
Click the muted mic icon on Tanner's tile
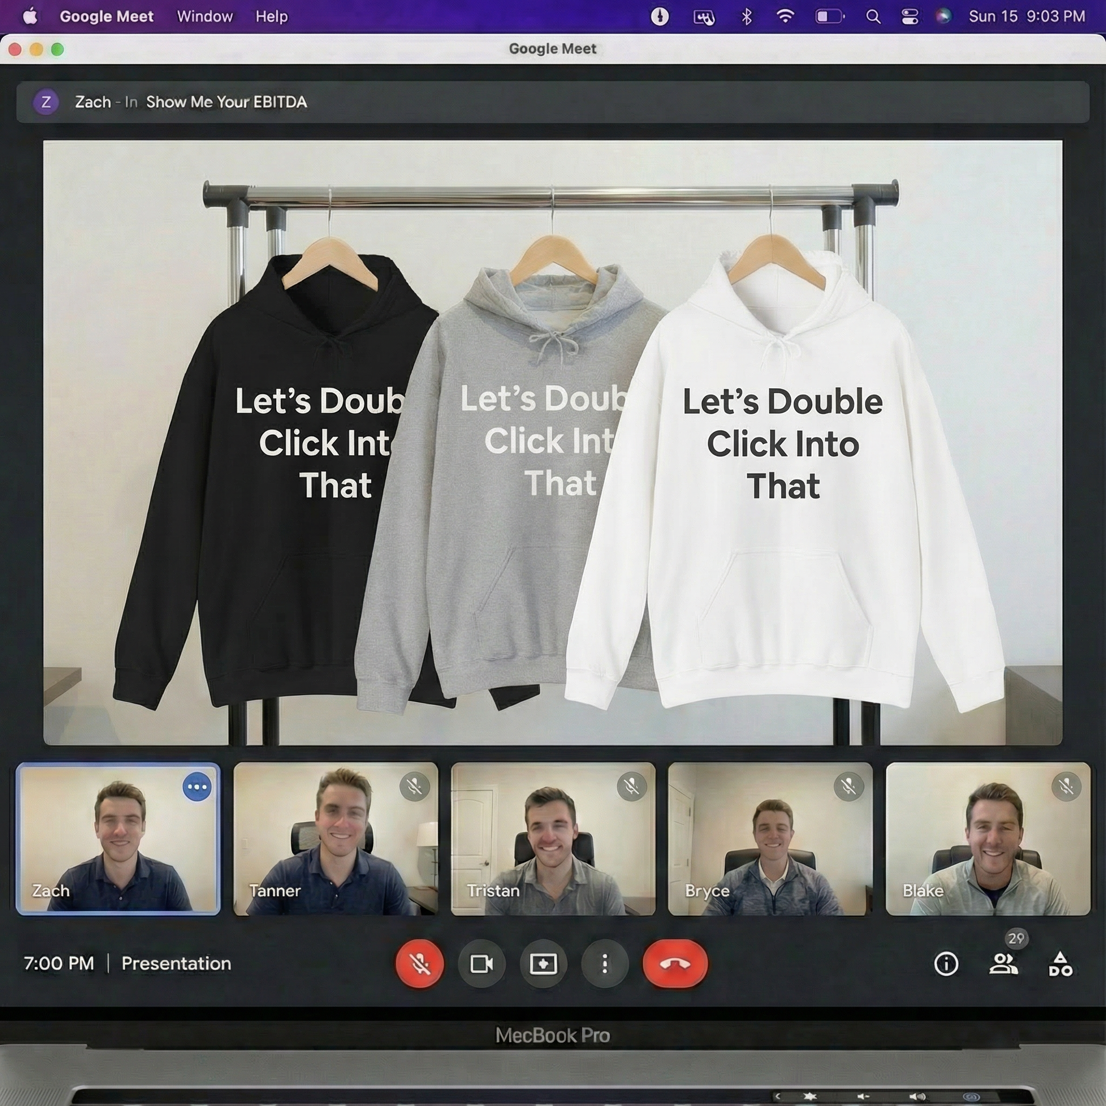pyautogui.click(x=414, y=787)
